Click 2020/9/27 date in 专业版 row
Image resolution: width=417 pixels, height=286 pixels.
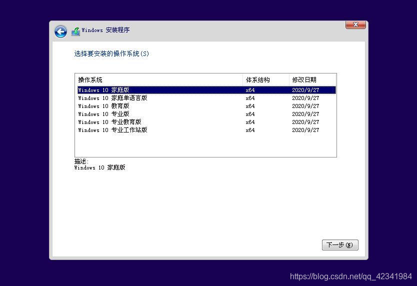305,114
